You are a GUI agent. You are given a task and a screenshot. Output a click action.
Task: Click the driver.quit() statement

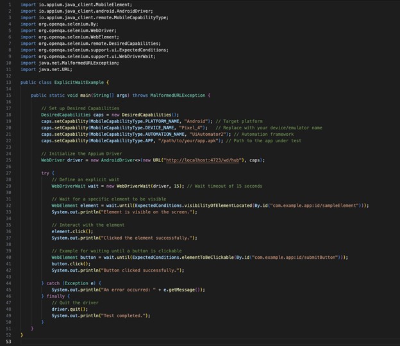pos(70,309)
